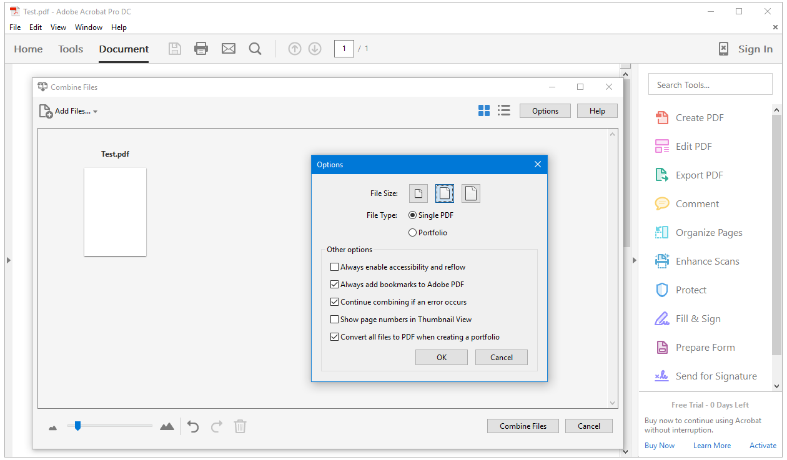
Task: Open the Window menu
Action: [89, 27]
